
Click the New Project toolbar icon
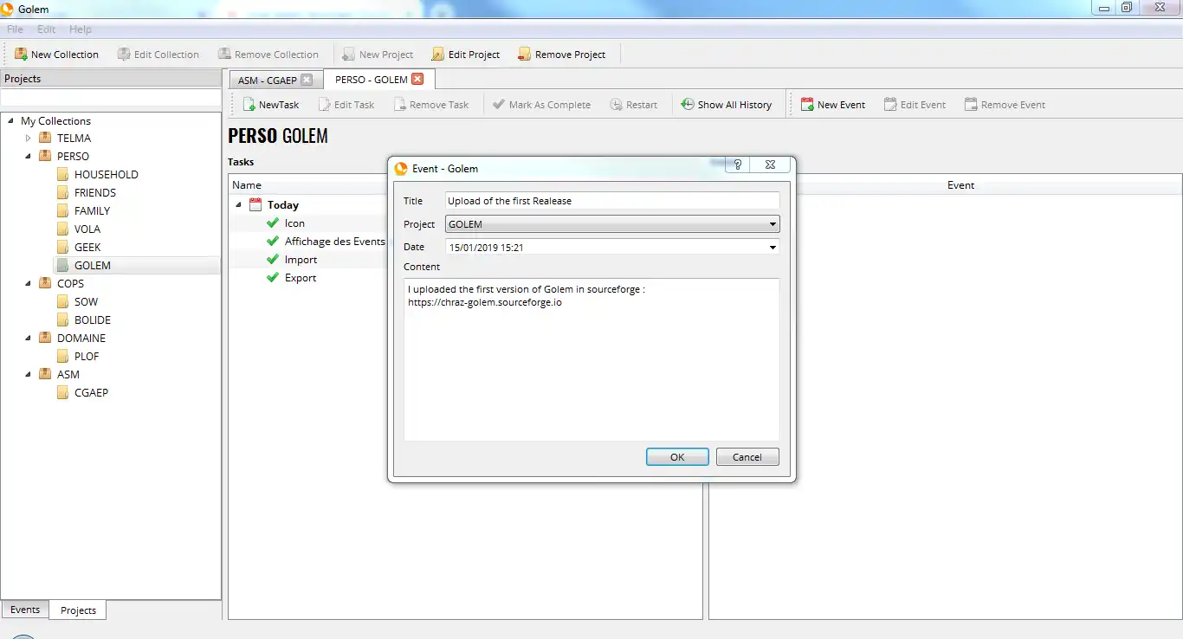349,55
